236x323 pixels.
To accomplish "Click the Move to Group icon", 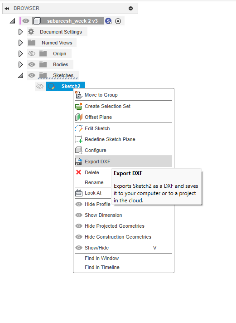I will click(79, 95).
